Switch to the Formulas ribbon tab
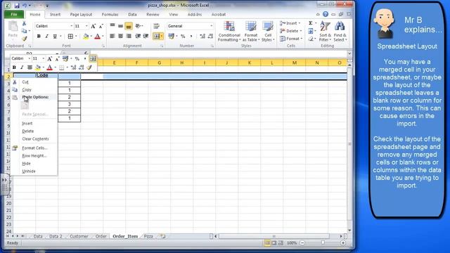This screenshot has width=450, height=253. point(110,14)
